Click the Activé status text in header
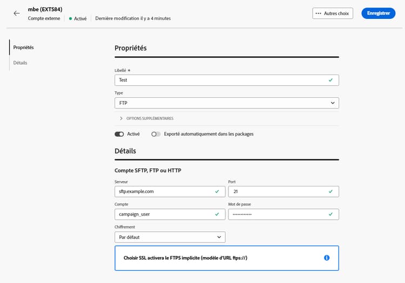The height and width of the screenshot is (283, 405). [x=80, y=18]
